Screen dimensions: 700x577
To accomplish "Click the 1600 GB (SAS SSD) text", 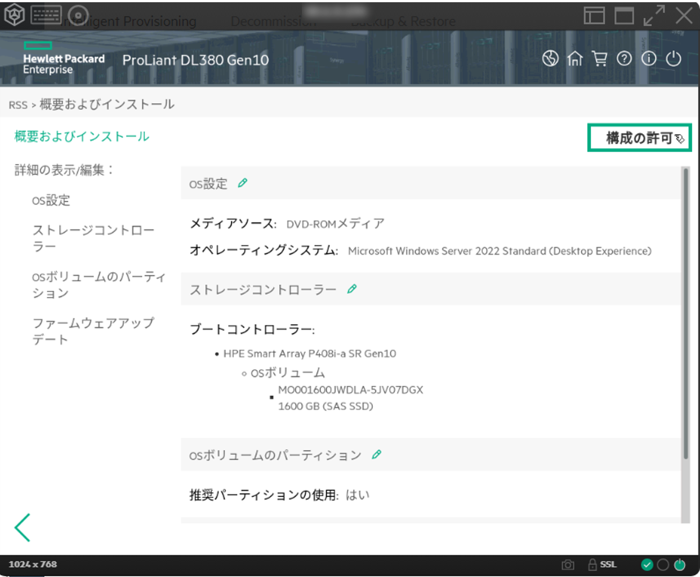I will 326,406.
